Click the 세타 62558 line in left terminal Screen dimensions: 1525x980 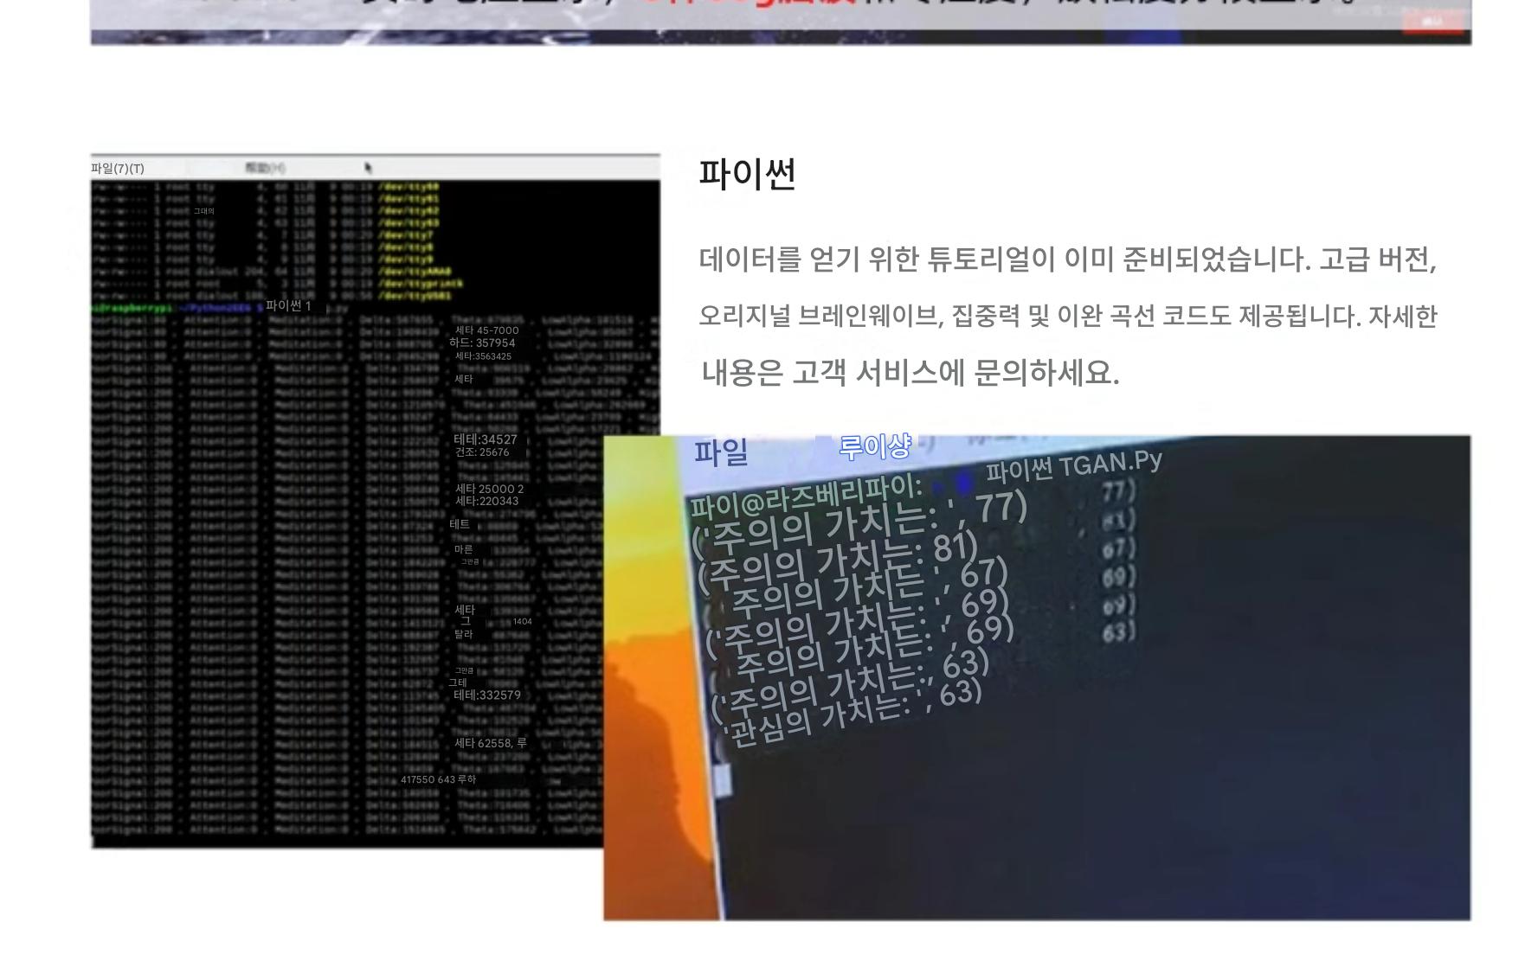[490, 743]
